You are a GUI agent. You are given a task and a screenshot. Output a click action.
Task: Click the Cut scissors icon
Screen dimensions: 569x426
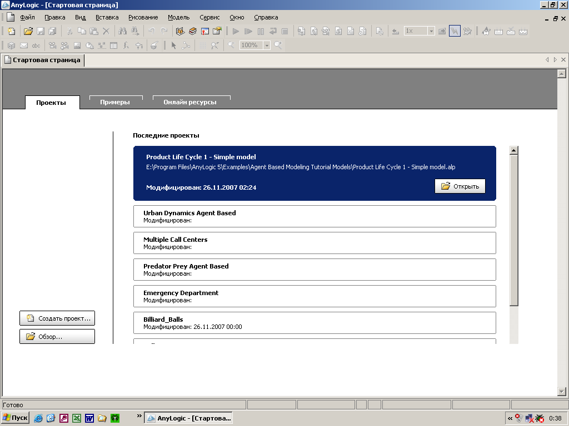(x=69, y=31)
